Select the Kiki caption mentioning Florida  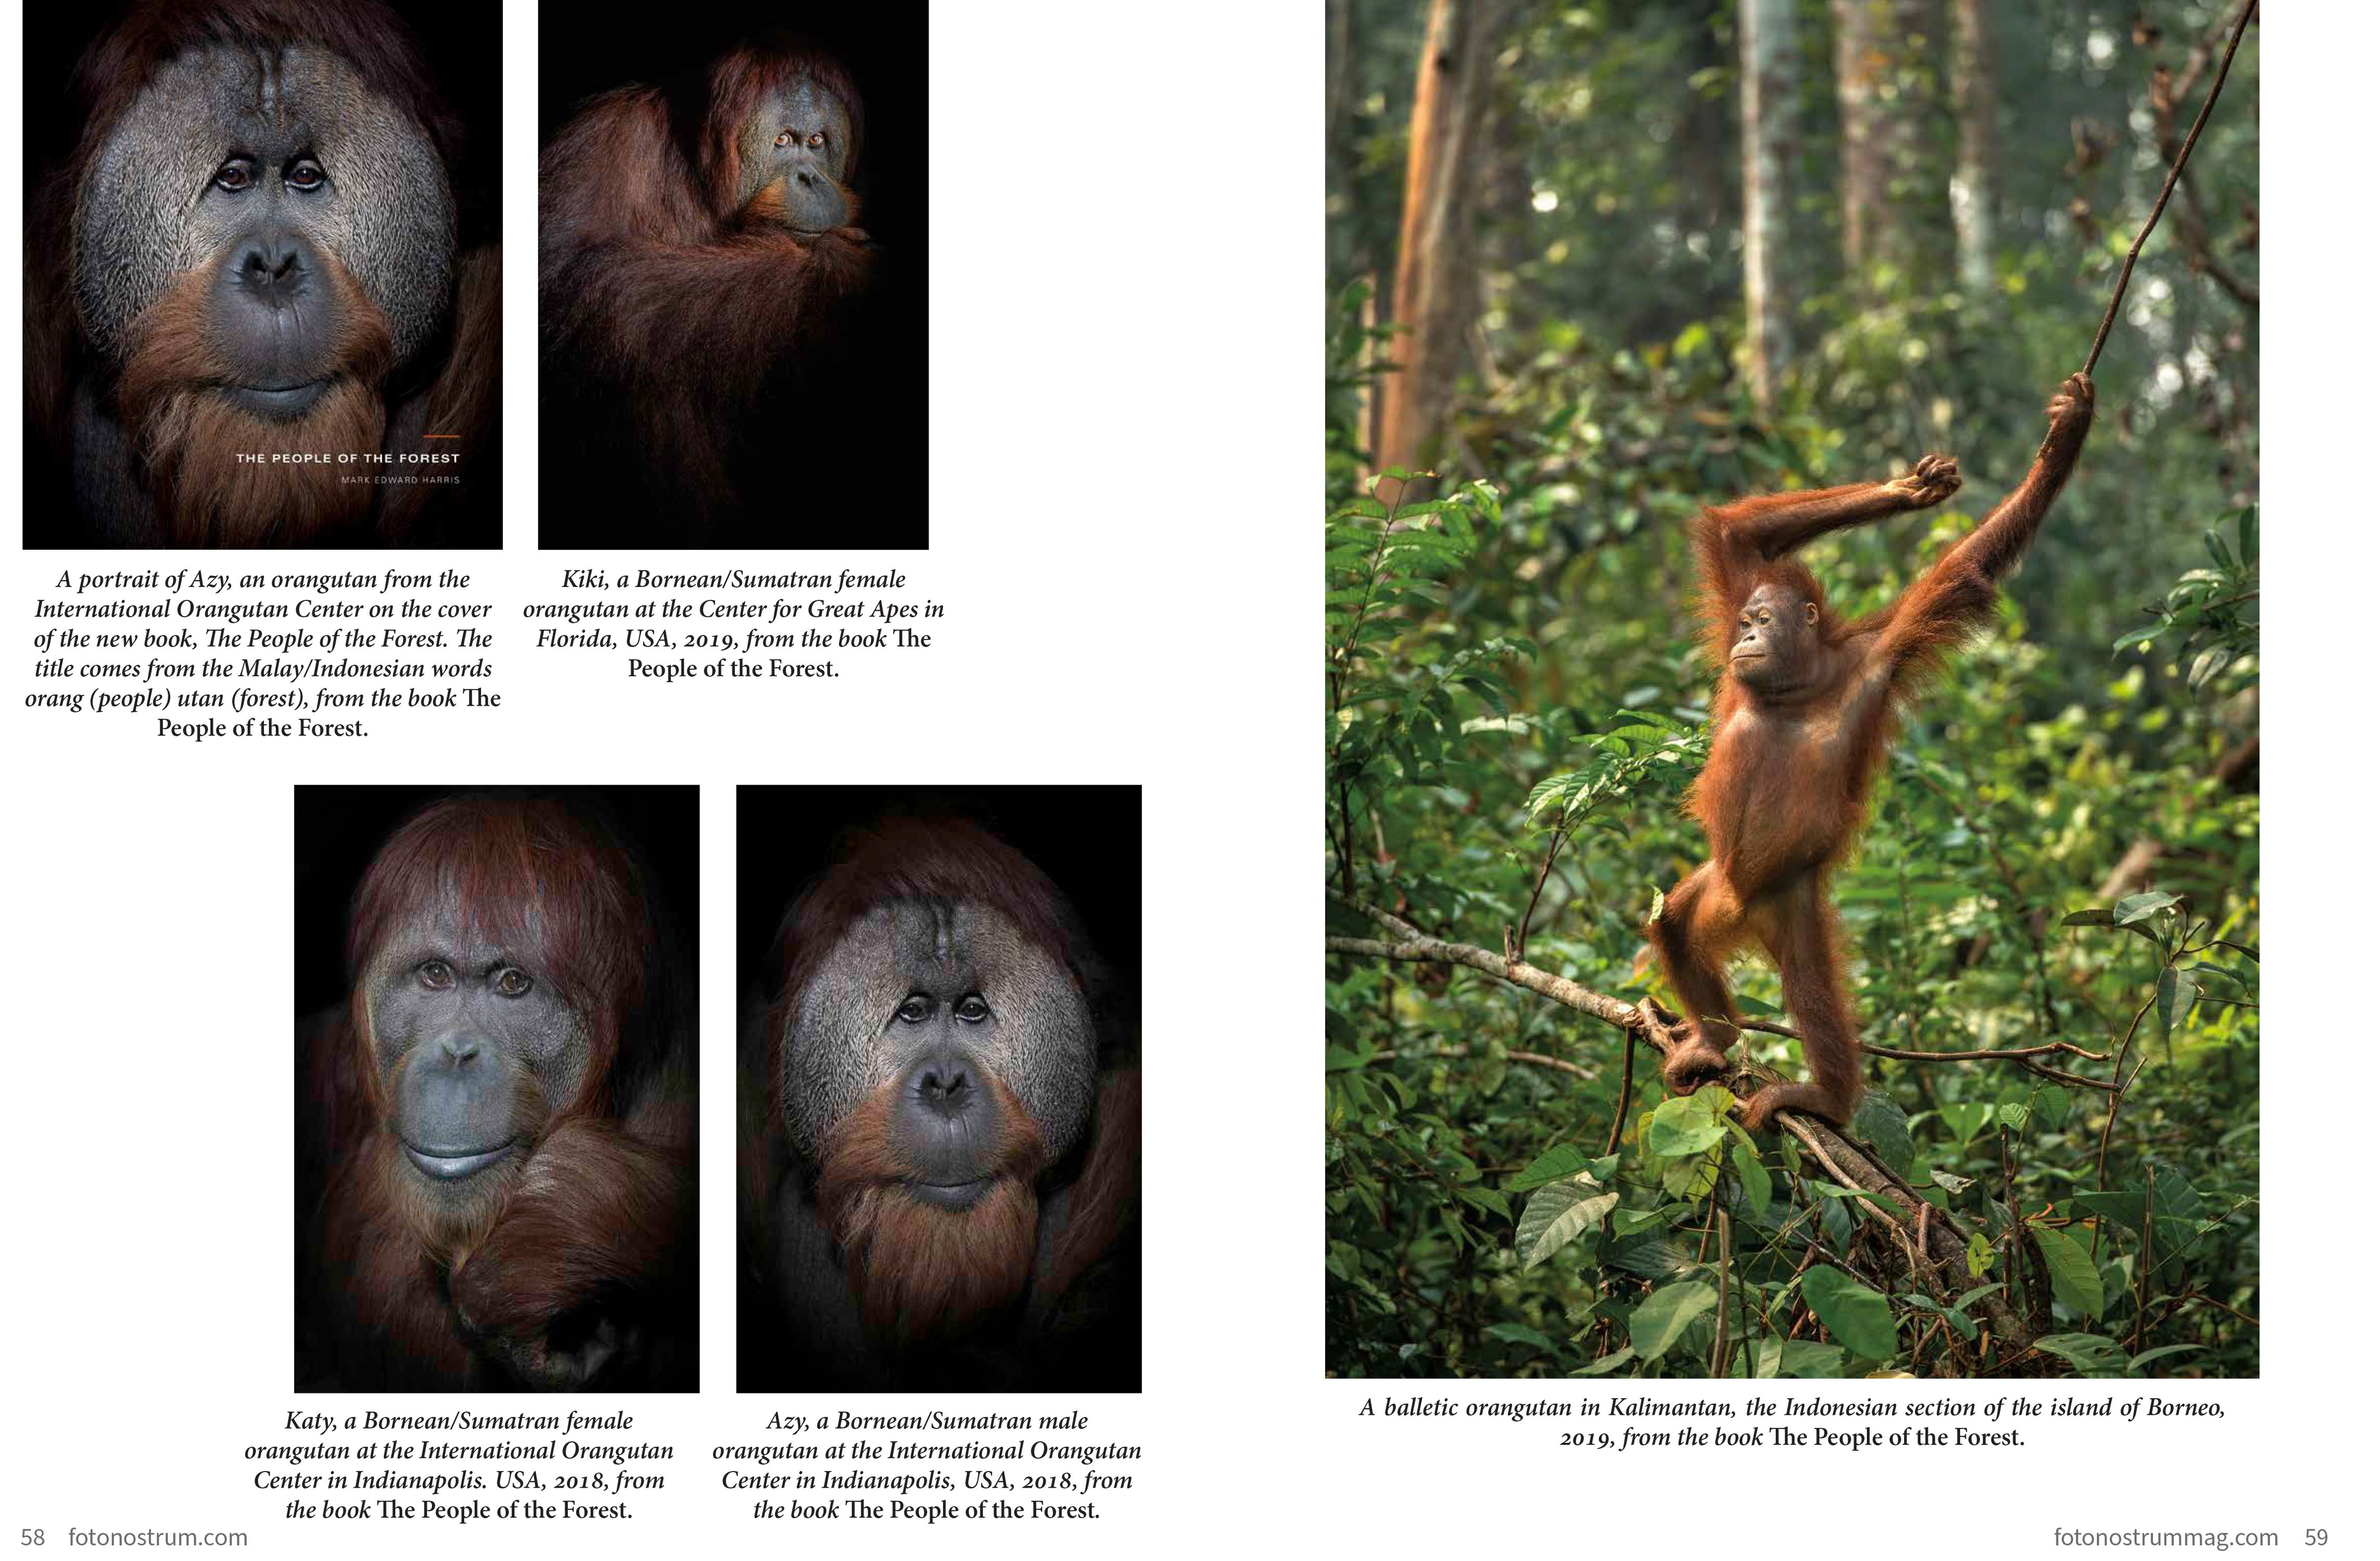pyautogui.click(x=733, y=623)
